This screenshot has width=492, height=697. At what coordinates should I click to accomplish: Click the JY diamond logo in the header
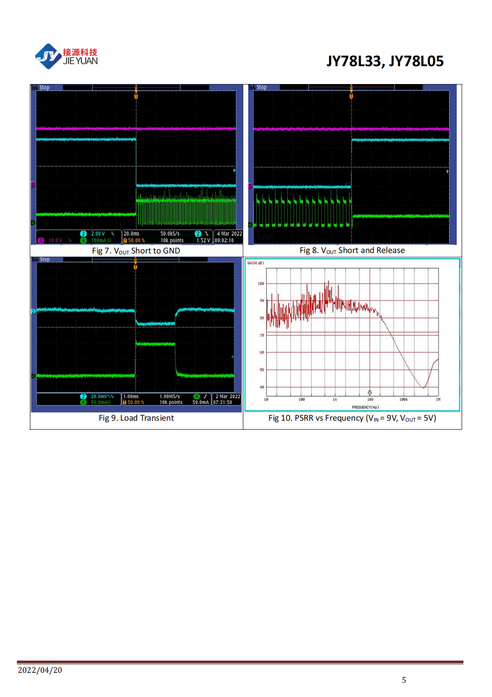pos(48,56)
